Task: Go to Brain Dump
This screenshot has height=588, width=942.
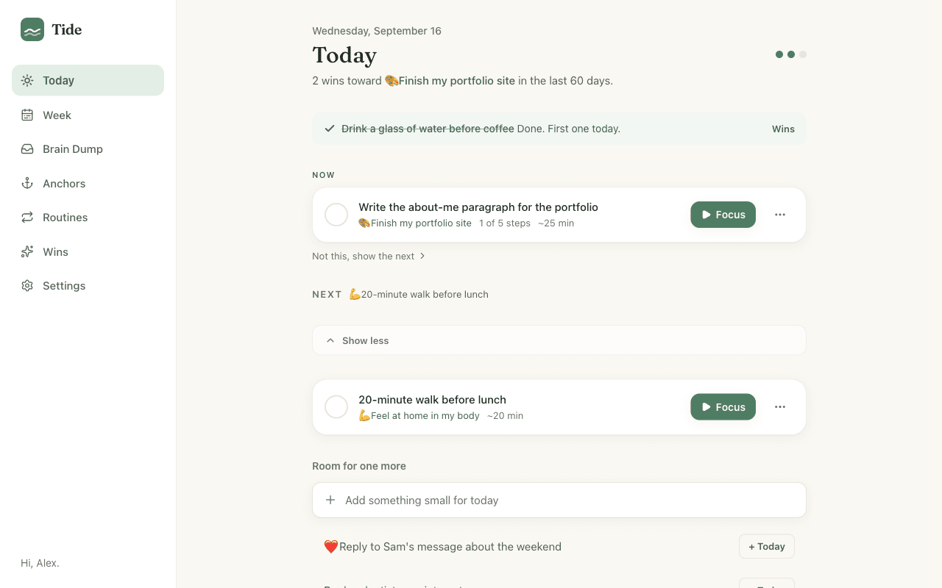Action: [88, 148]
